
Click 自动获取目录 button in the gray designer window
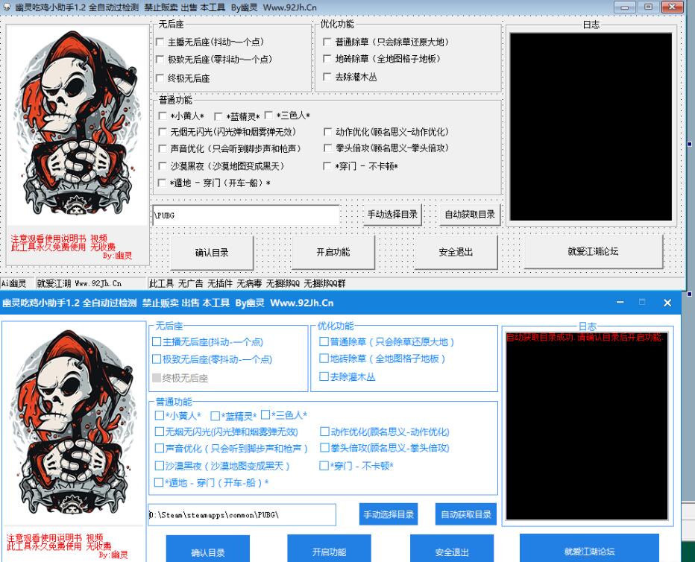[x=470, y=215]
